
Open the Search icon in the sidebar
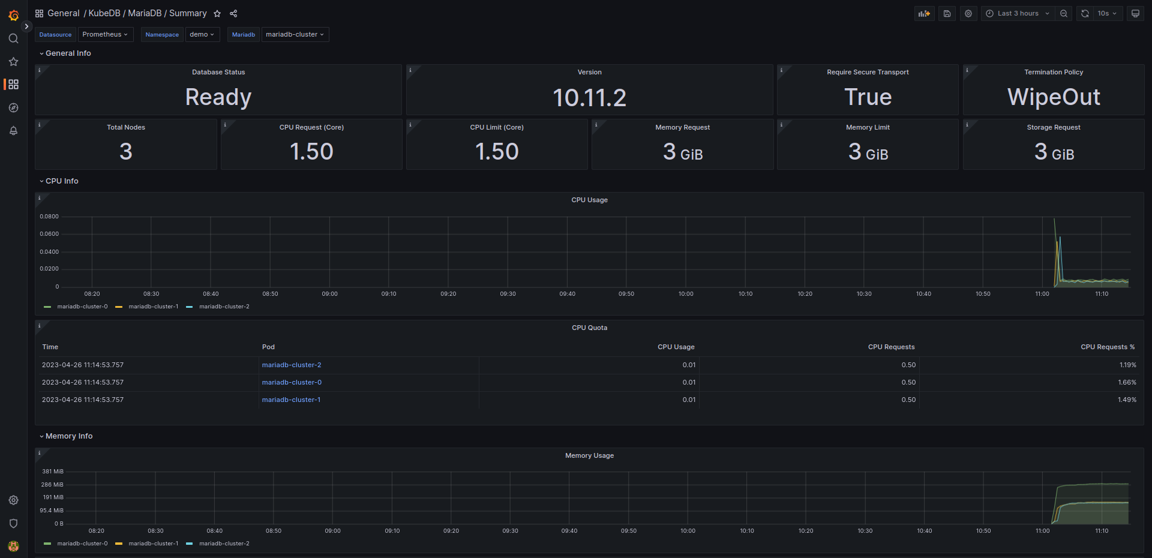tap(13, 38)
